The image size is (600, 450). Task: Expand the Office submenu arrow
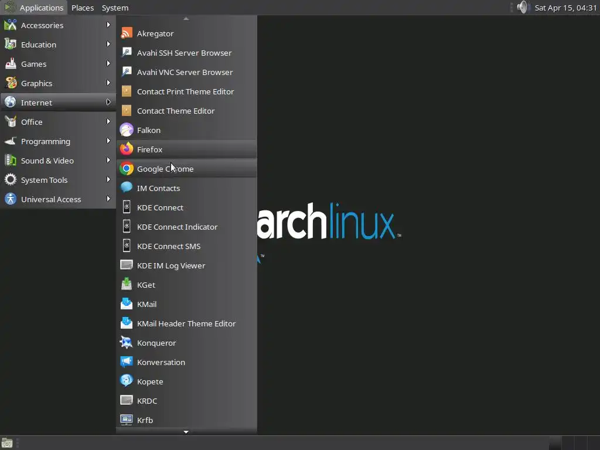click(x=108, y=122)
